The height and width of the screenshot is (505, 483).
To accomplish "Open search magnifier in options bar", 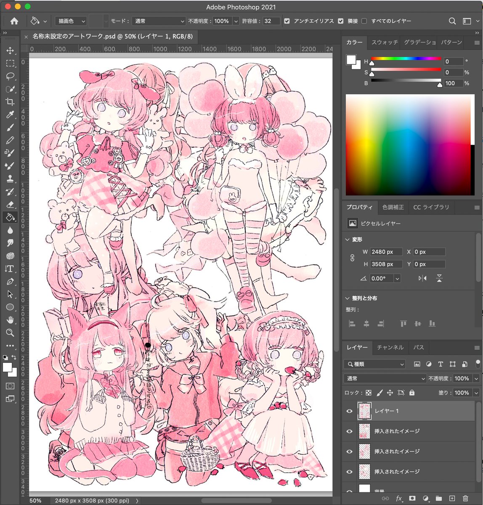I will point(452,21).
